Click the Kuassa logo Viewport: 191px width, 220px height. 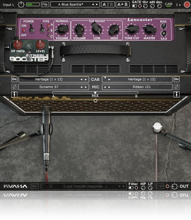tap(16, 186)
